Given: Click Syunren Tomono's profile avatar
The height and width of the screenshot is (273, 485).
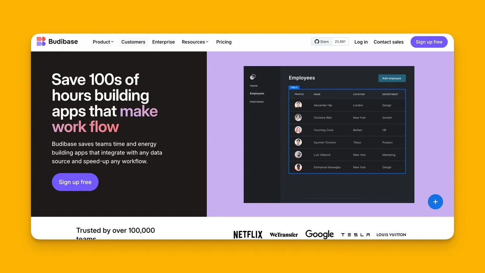Looking at the screenshot, I should click(298, 142).
